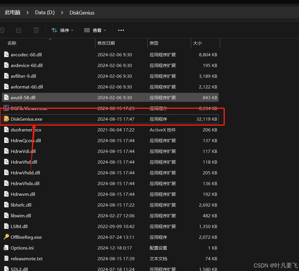The image size is (299, 271).
Task: Open the 查看 view dropdown
Action: point(95,30)
